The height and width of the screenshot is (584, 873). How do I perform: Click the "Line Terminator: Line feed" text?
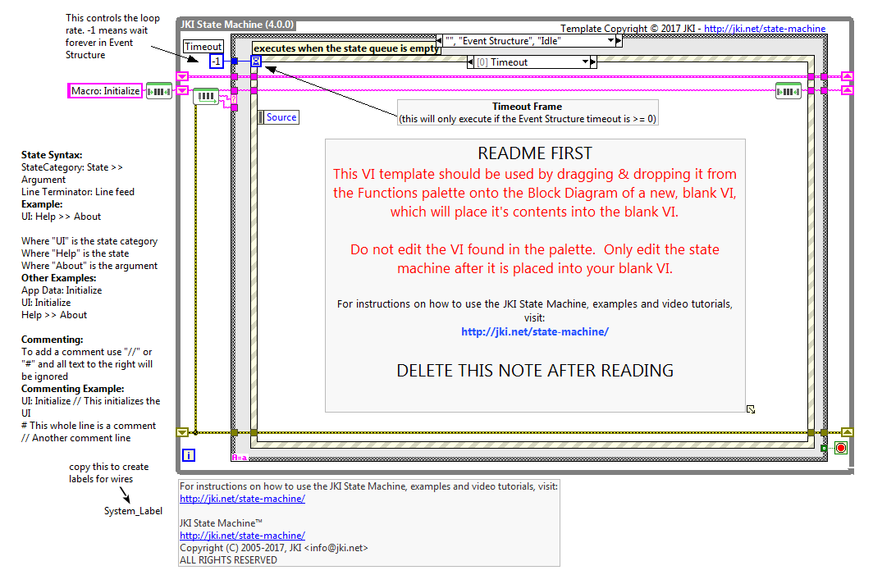(x=78, y=191)
